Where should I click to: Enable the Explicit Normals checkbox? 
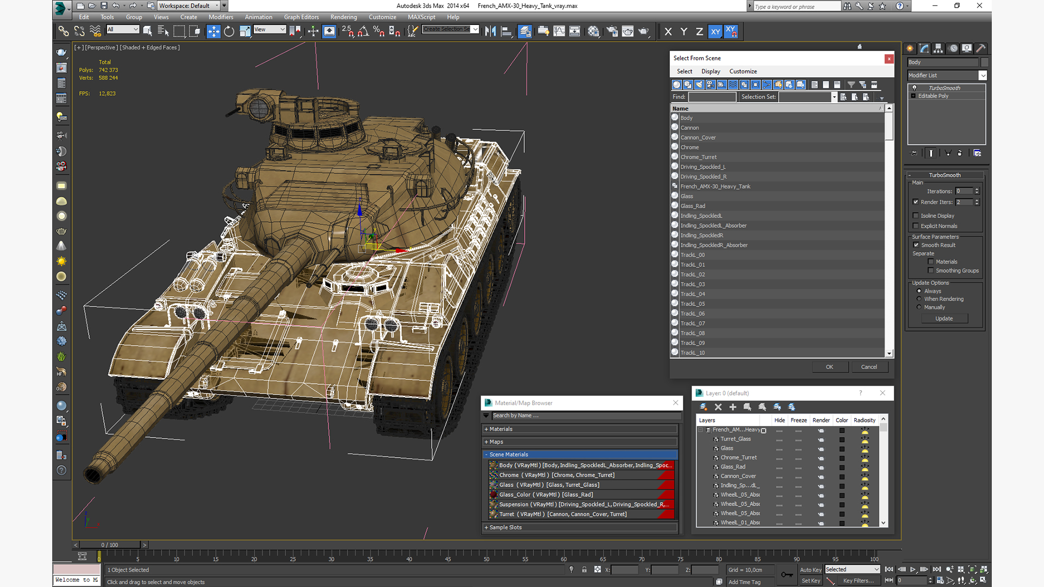(916, 226)
